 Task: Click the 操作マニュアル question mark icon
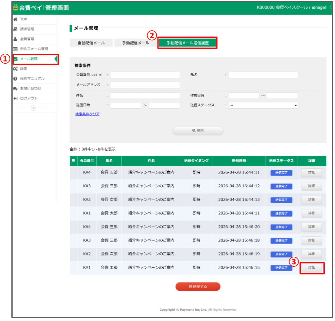[x=15, y=79]
